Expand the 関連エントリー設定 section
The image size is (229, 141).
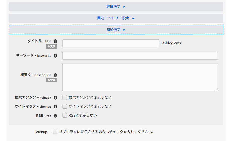pyautogui.click(x=116, y=18)
